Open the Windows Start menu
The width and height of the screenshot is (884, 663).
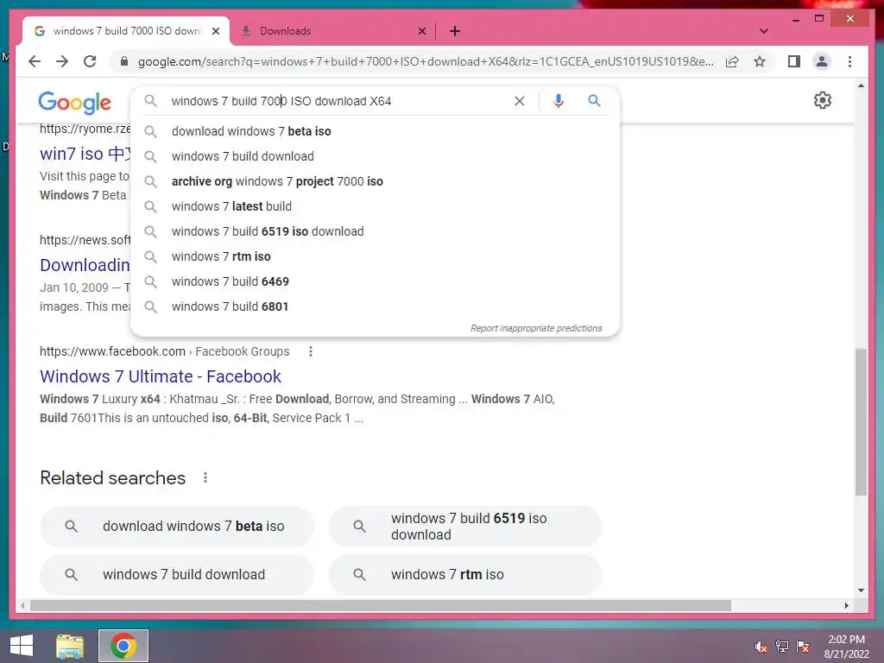pos(22,646)
